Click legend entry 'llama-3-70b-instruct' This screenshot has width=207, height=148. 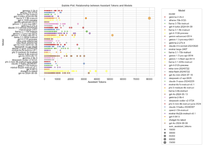point(179,24)
